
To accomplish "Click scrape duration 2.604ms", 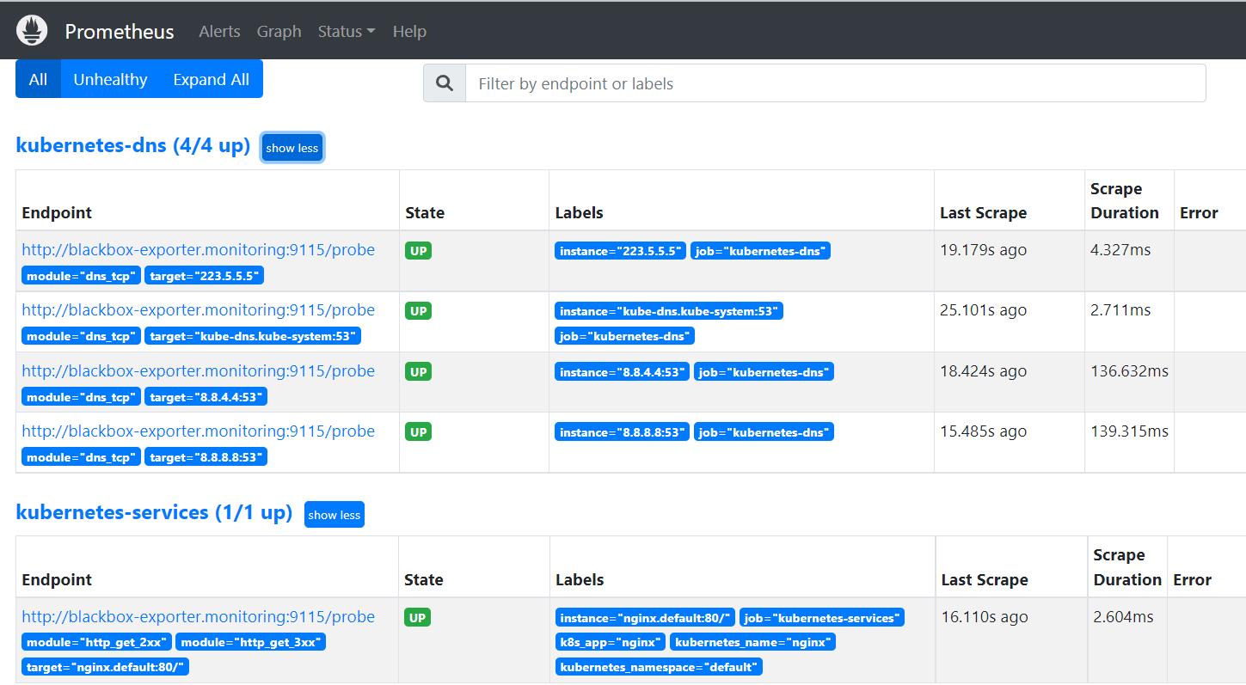I will [1123, 617].
